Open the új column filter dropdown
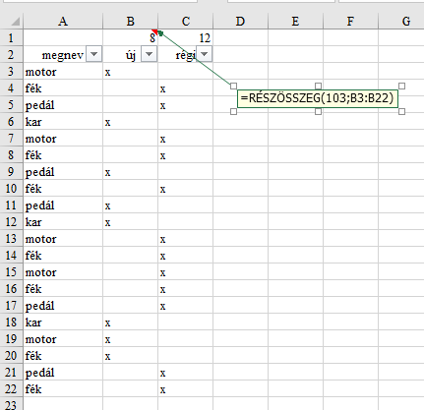424x410 pixels. [150, 54]
